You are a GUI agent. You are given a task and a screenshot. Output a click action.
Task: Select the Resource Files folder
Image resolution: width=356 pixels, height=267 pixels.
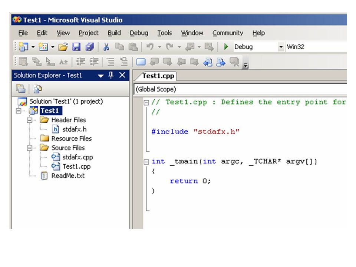(72, 138)
